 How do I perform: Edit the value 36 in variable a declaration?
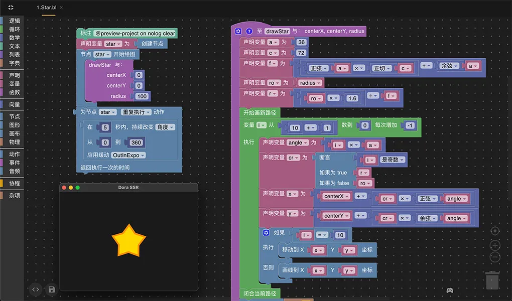pos(301,42)
